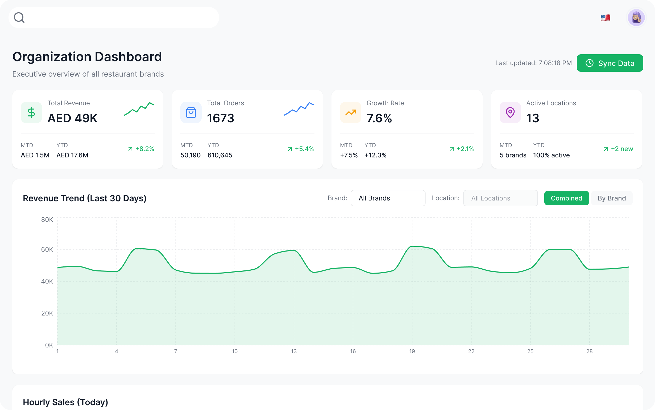
Task: Click the blue orders sparkline chart
Action: tap(299, 109)
